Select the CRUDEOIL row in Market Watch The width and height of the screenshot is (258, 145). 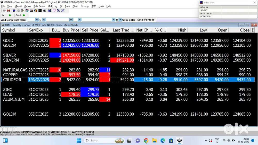tap(12, 80)
